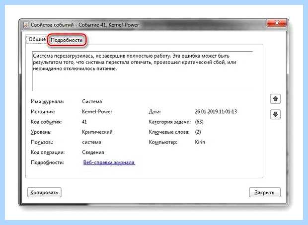Close the event properties window
Viewport: 308px width, 225px height.
pyautogui.click(x=277, y=23)
